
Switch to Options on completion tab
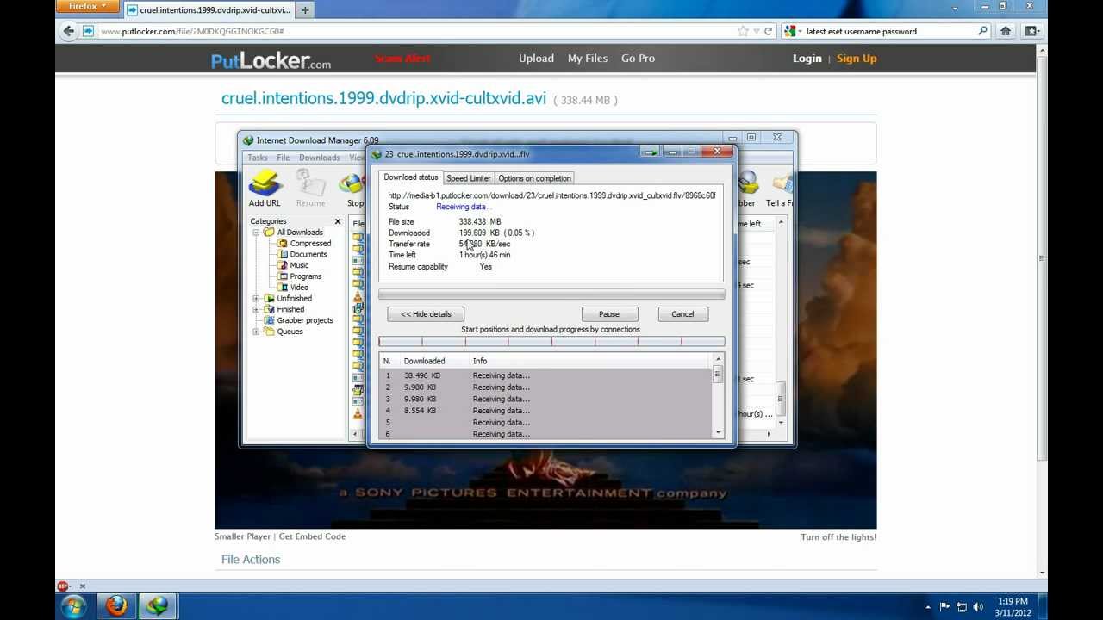534,178
